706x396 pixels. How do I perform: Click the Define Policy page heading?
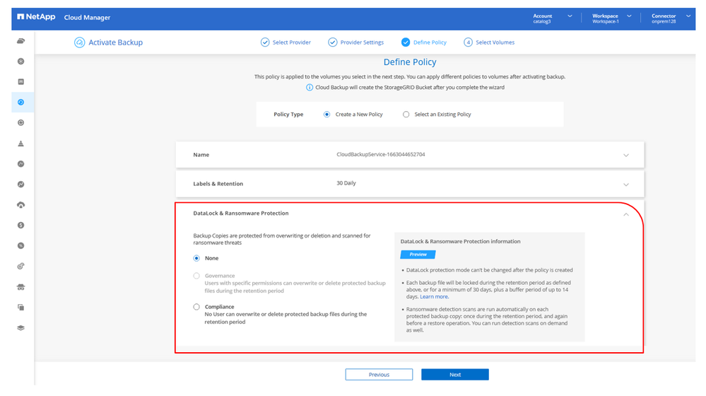[x=410, y=62]
